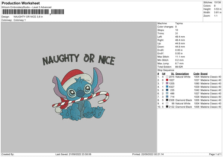Image resolution: width=223 pixels, height=157 pixels.
Task: Click the Natural White swatch in row 1
Action: (x=167, y=77)
